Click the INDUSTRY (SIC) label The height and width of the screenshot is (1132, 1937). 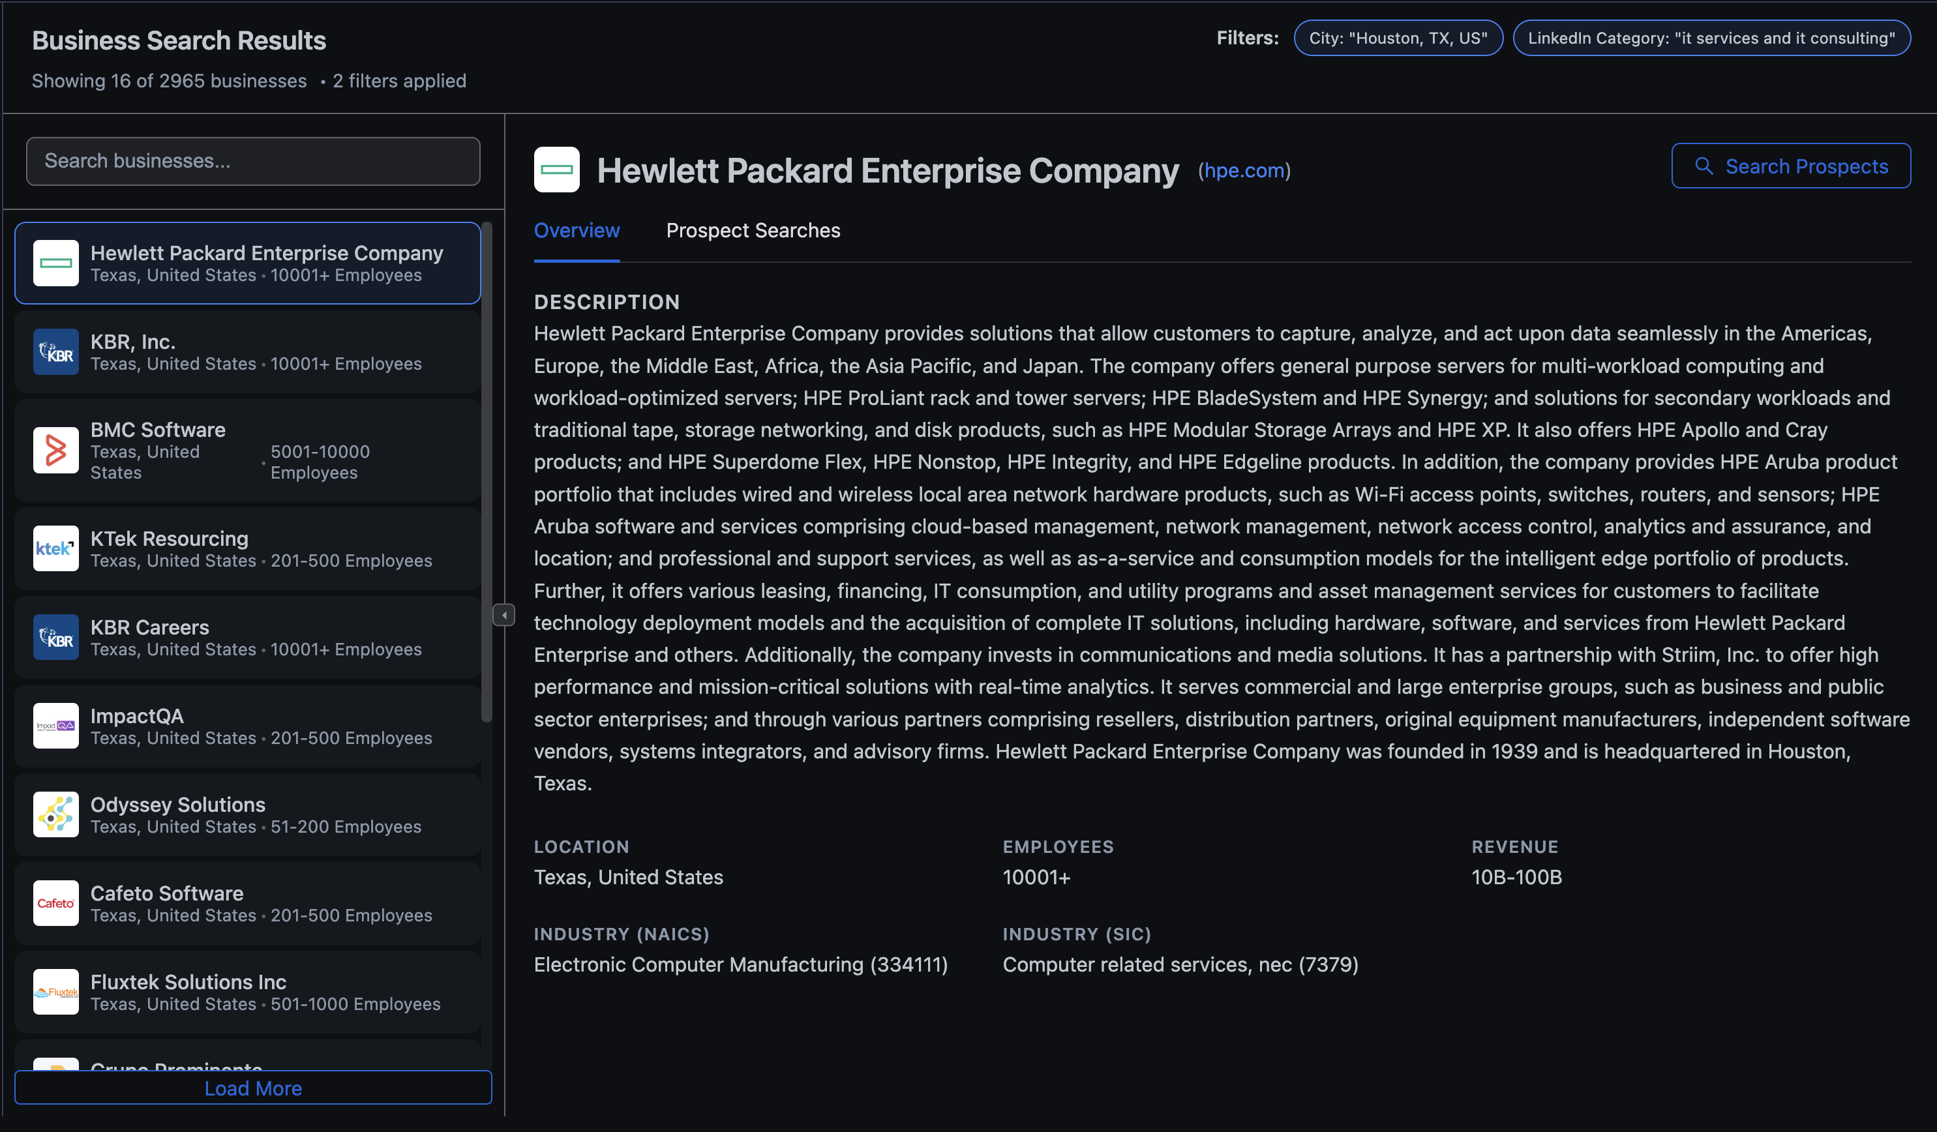tap(1077, 934)
